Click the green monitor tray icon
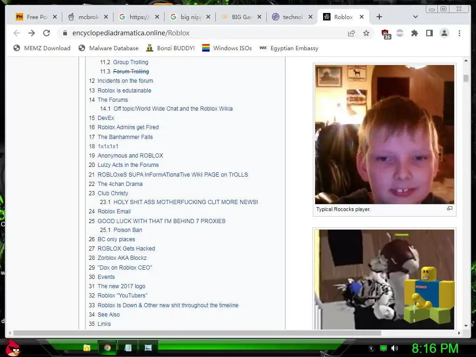The image size is (476, 357). 383,348
